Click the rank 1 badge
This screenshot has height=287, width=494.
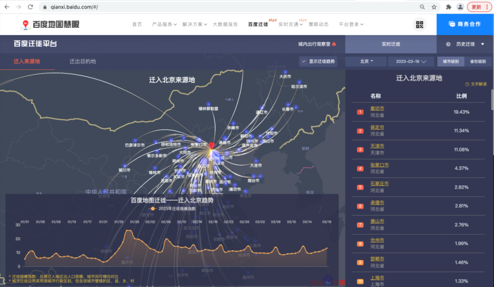(x=360, y=112)
